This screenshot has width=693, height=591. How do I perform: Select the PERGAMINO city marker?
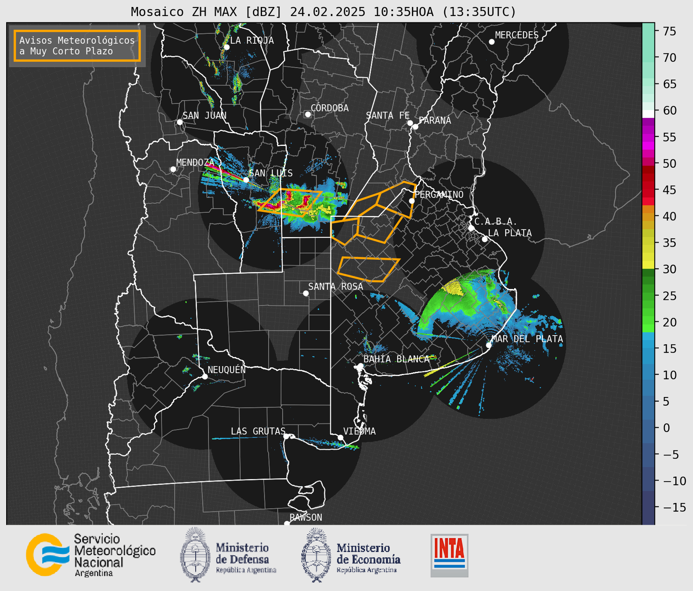pos(412,201)
